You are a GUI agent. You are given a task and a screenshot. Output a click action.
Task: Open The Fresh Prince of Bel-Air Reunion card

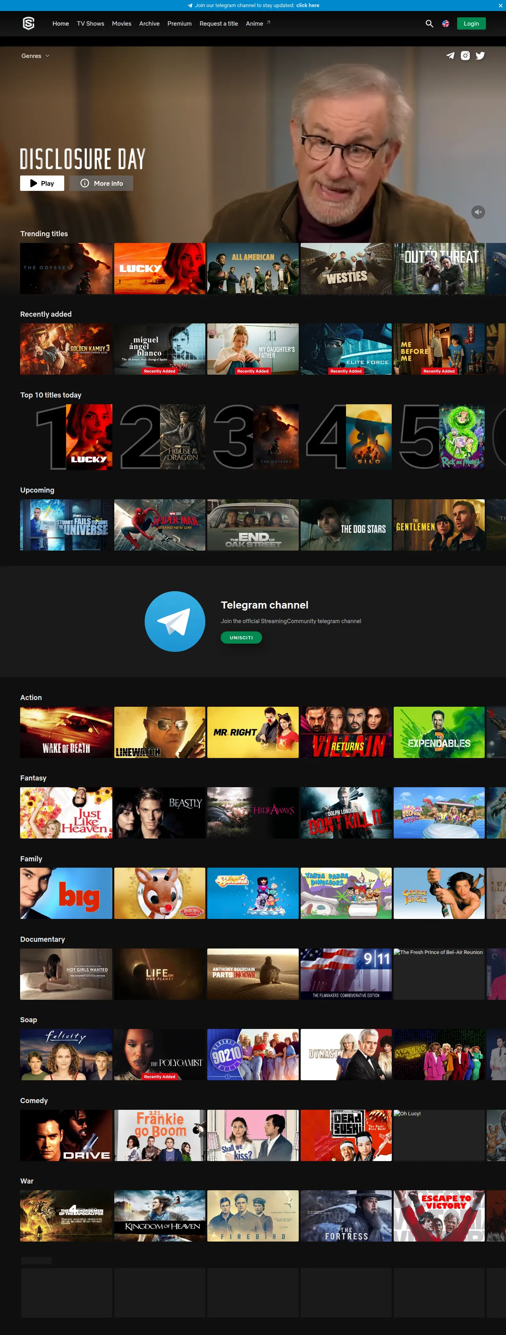[x=439, y=974]
